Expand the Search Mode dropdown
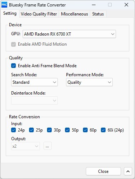The height and width of the screenshot is (179, 135). pyautogui.click(x=34, y=82)
